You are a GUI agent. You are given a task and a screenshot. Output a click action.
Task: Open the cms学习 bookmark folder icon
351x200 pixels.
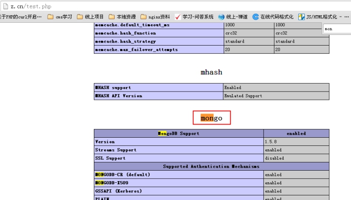(50, 17)
